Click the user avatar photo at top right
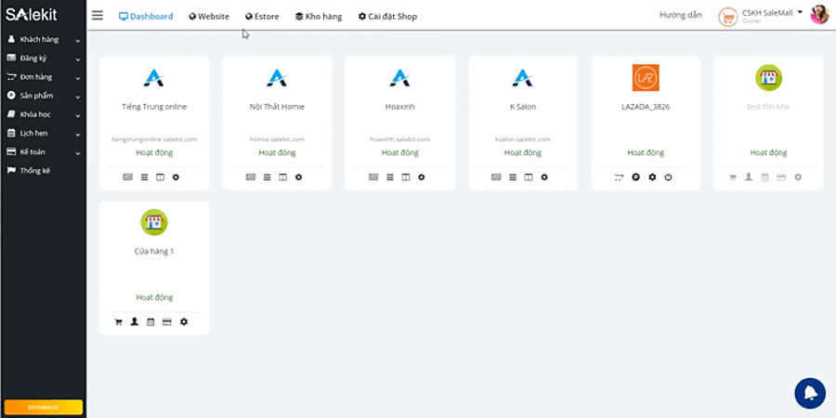 tap(819, 15)
